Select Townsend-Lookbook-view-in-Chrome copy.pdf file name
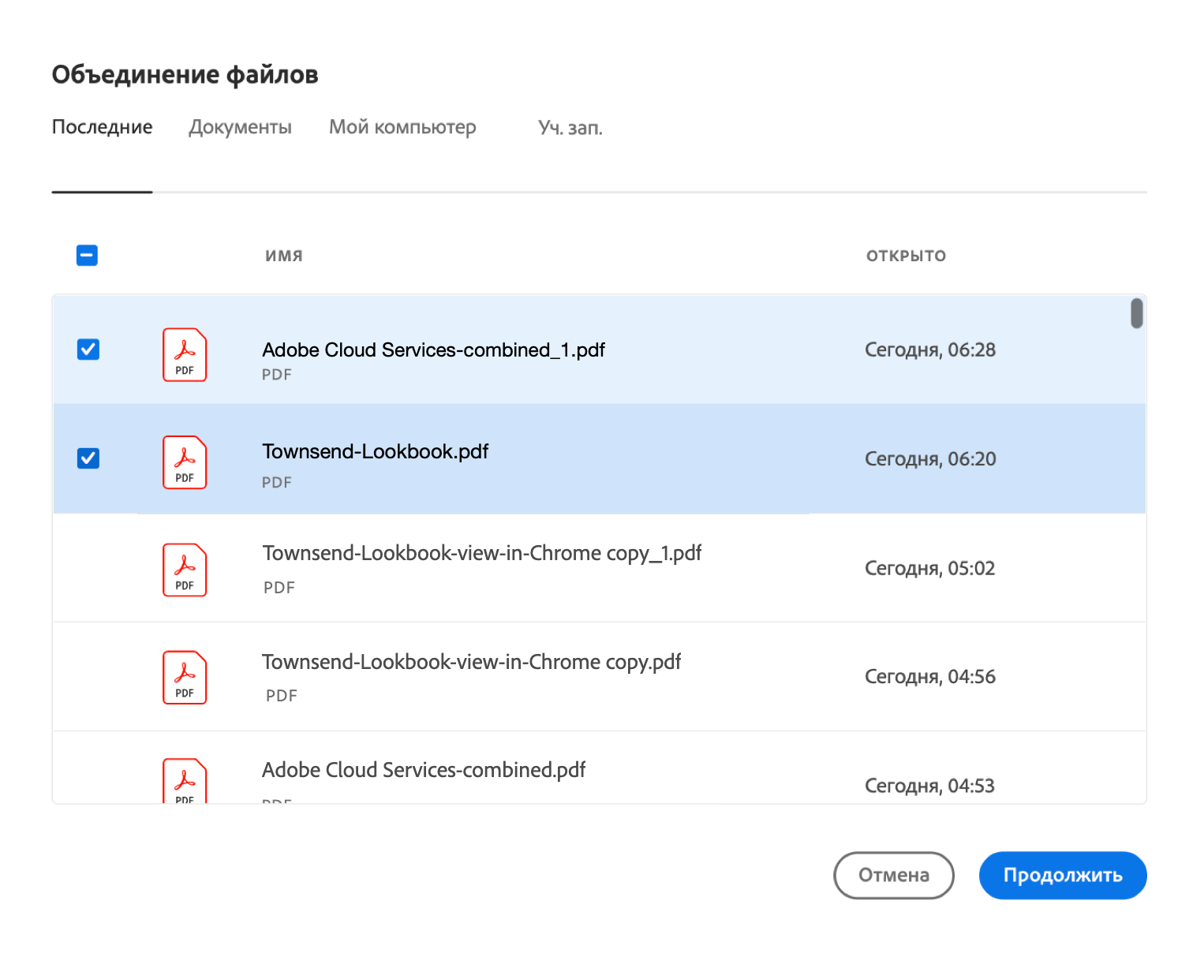 pos(471,662)
